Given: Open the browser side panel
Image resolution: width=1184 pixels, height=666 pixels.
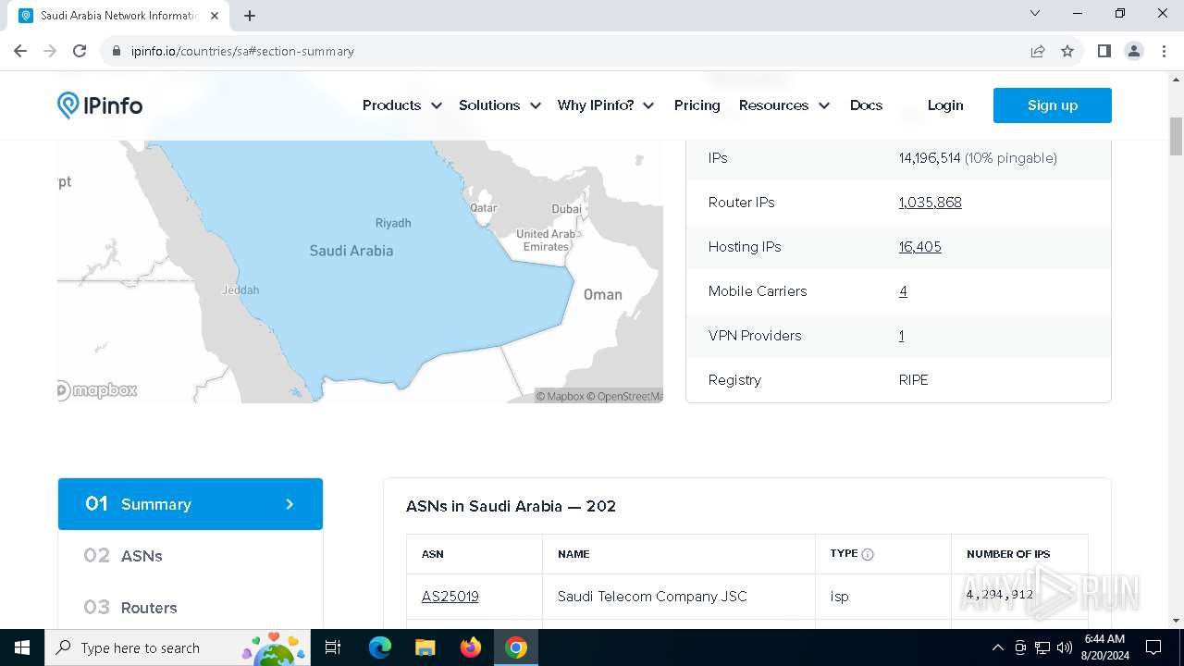Looking at the screenshot, I should (x=1104, y=51).
